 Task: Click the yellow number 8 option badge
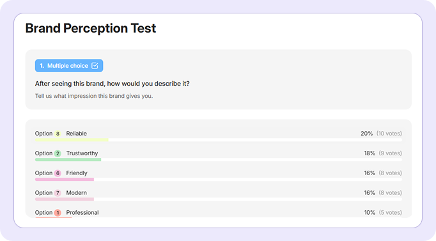point(58,134)
